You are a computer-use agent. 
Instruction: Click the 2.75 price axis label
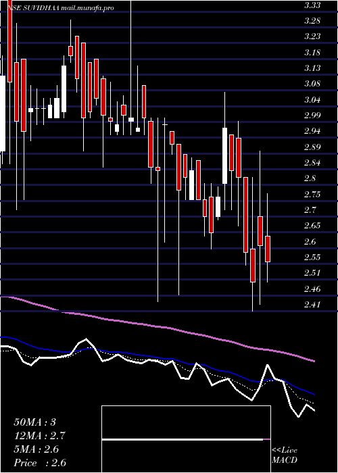312,194
